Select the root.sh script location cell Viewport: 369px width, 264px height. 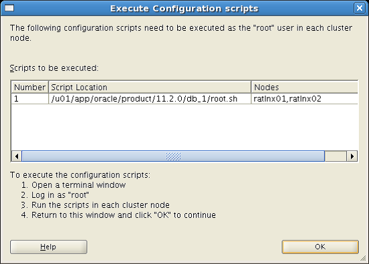pyautogui.click(x=150, y=99)
